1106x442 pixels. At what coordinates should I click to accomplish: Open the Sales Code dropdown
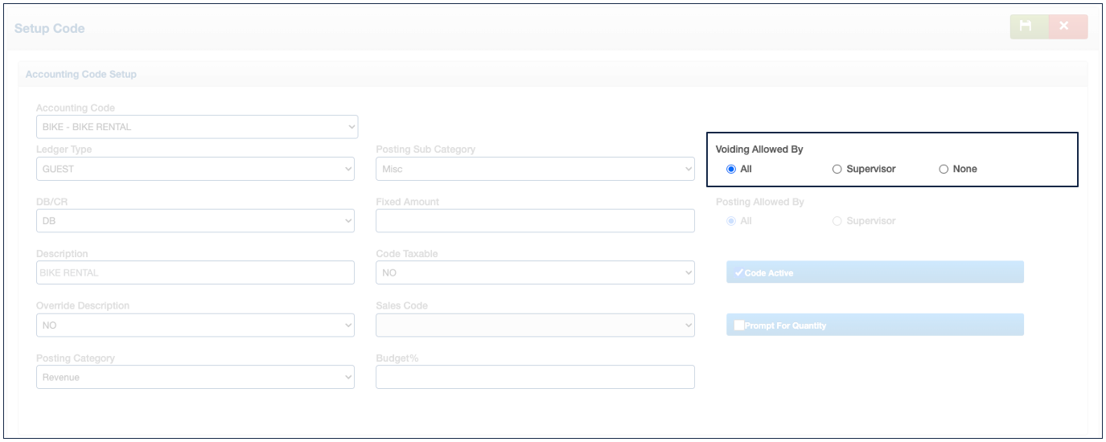pos(534,325)
